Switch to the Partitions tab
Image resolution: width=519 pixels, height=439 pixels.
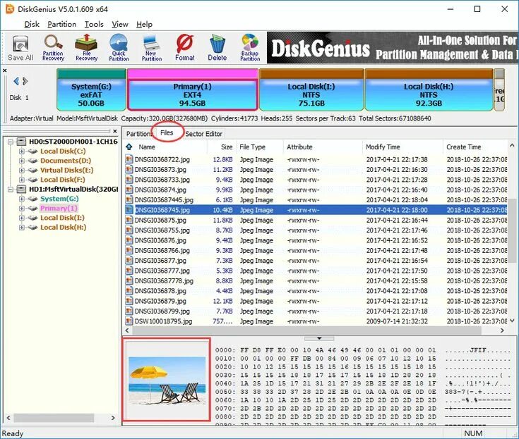tap(138, 134)
